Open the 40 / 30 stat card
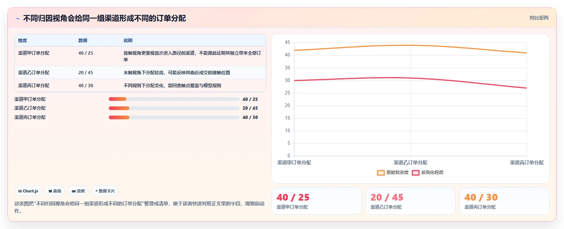The width and height of the screenshot is (564, 229). 504,201
